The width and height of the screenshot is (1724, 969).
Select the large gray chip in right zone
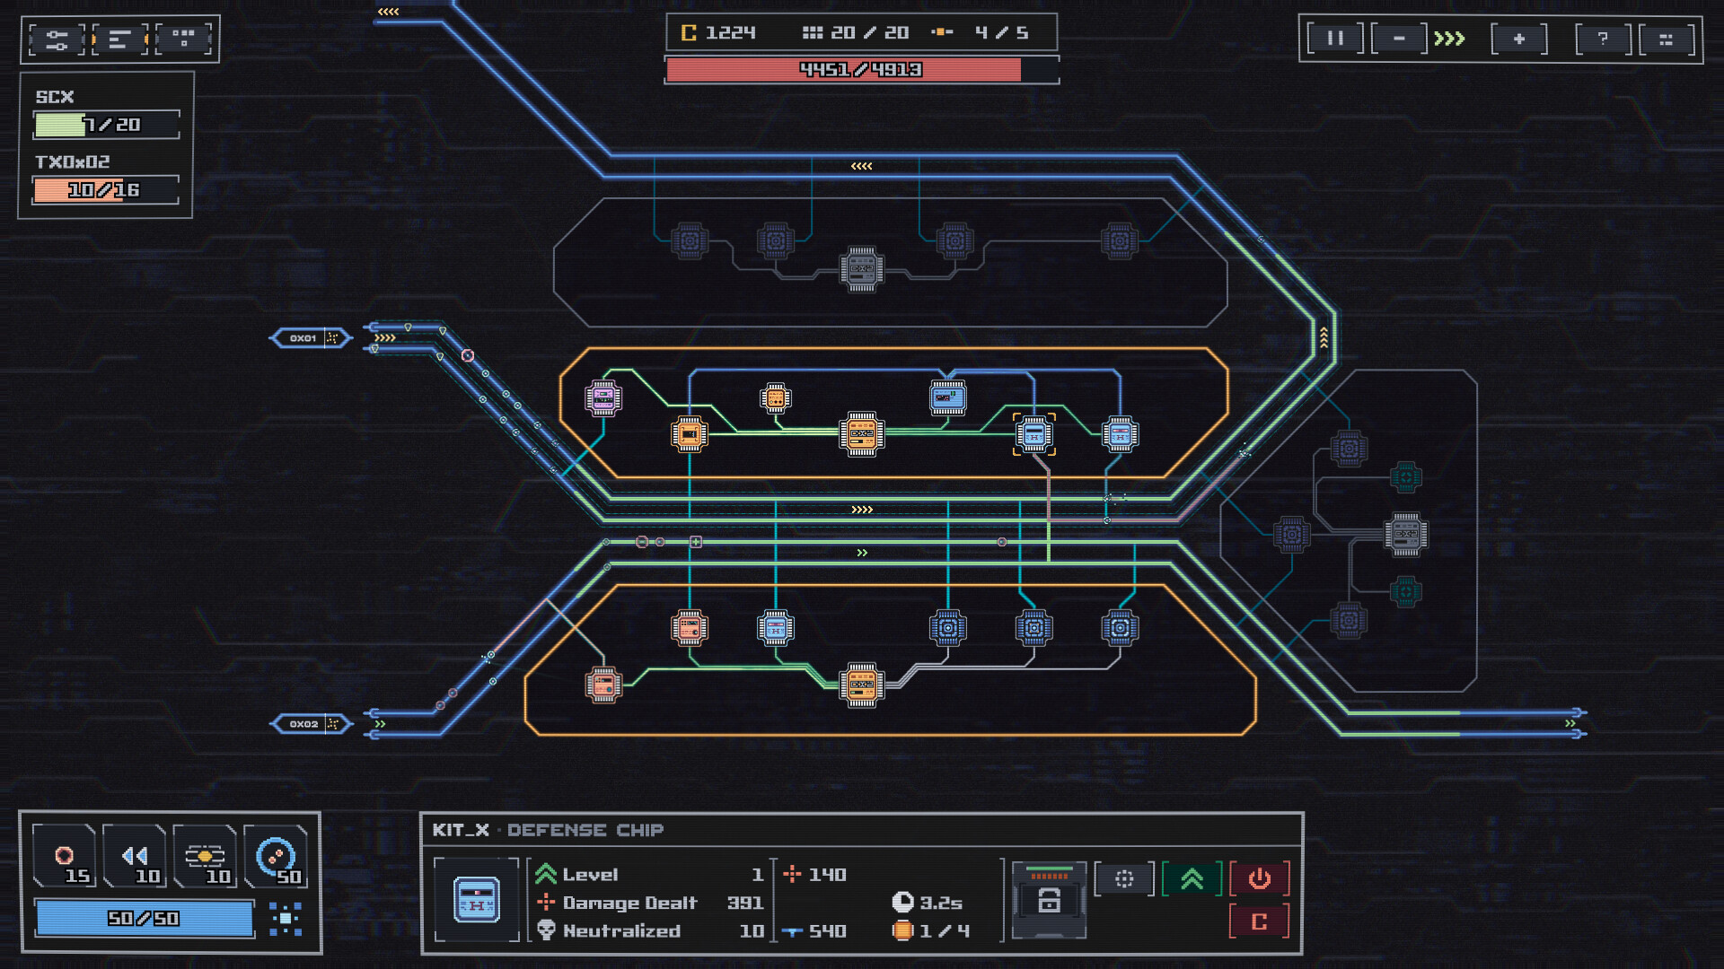tap(1406, 535)
